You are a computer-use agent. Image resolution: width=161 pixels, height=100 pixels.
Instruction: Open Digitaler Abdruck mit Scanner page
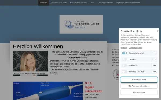(128, 3)
